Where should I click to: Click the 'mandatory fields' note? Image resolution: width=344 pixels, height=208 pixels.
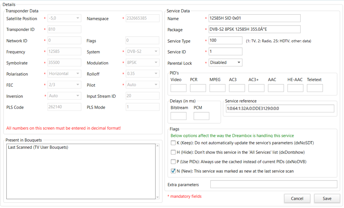click(x=184, y=196)
